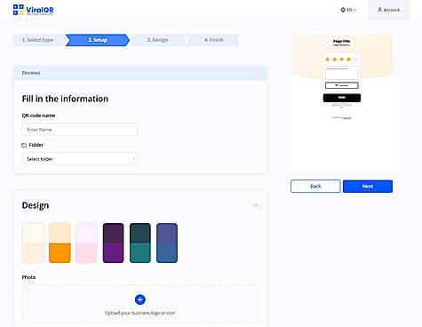Screen dimensions: 422x327
Task: Choose the indigo blue color theme swatch
Action: coord(167,243)
